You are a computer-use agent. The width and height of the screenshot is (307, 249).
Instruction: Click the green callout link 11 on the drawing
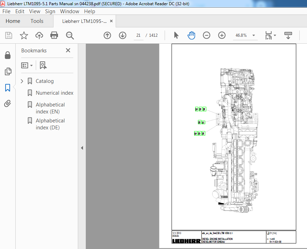pos(203,122)
